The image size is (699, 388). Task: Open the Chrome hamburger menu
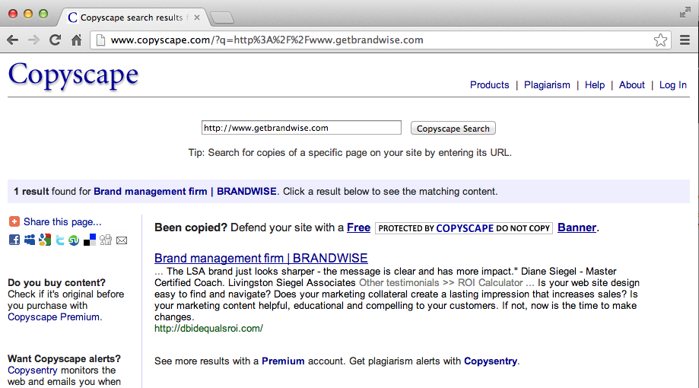click(685, 40)
